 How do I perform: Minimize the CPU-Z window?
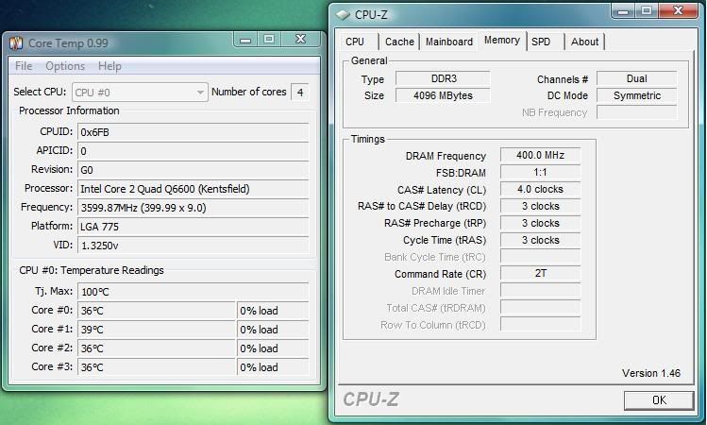tap(624, 10)
